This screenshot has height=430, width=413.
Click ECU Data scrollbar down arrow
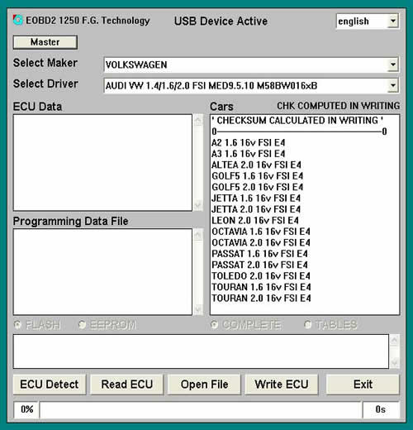pos(198,205)
